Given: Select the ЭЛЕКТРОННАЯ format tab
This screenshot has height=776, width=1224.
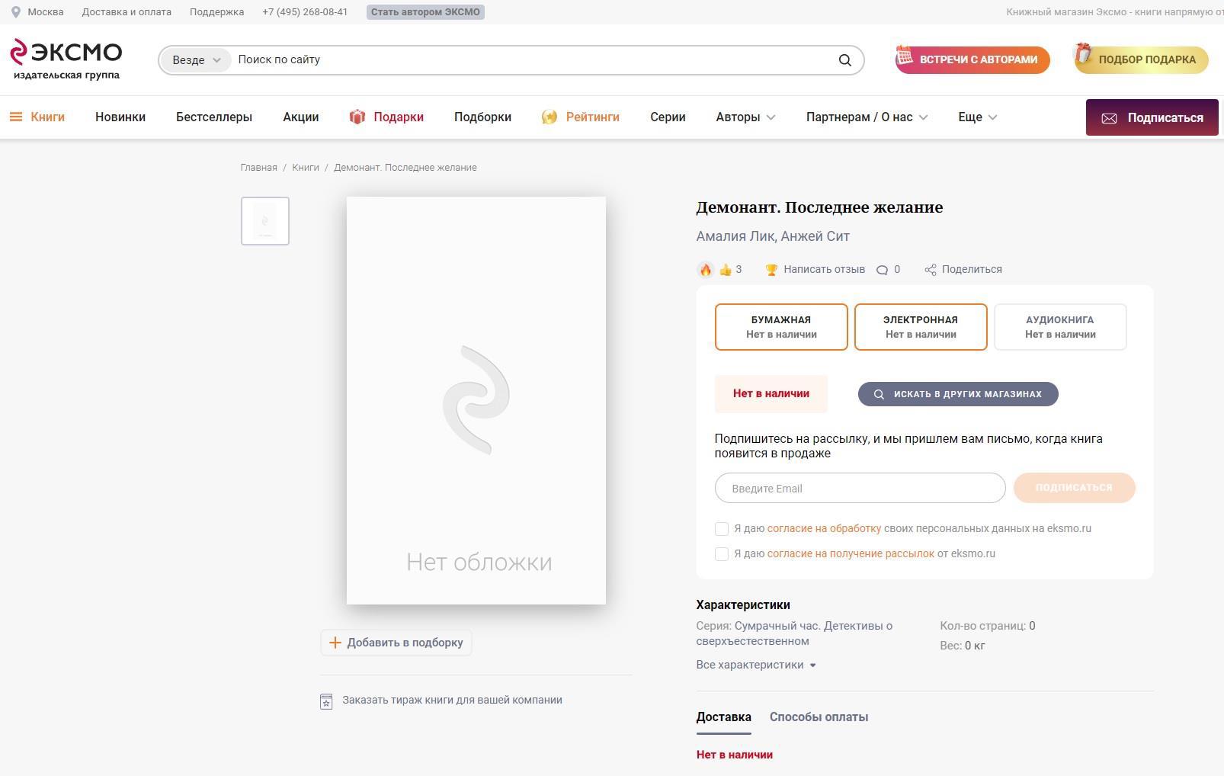Looking at the screenshot, I should click(x=921, y=327).
